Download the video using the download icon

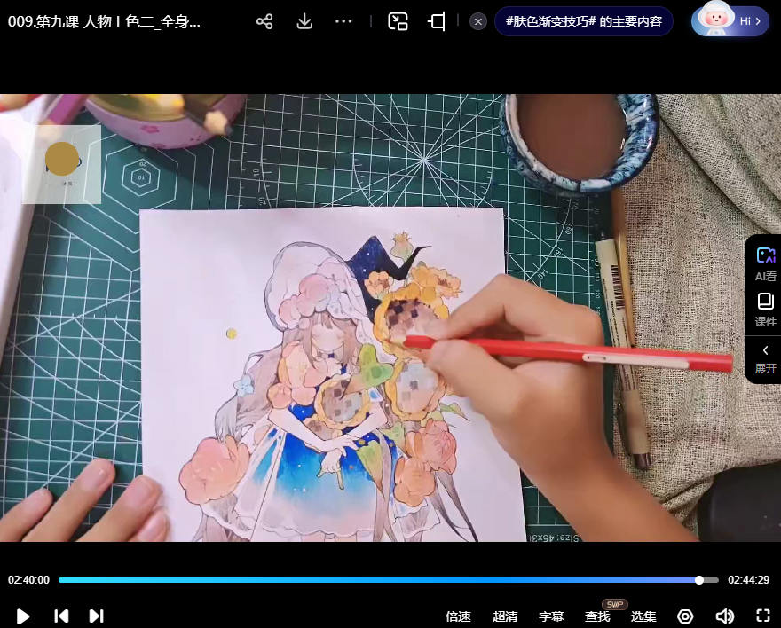(304, 22)
